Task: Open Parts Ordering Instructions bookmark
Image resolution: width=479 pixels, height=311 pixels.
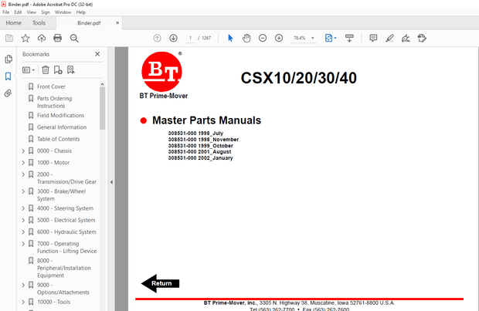Action: pos(54,102)
